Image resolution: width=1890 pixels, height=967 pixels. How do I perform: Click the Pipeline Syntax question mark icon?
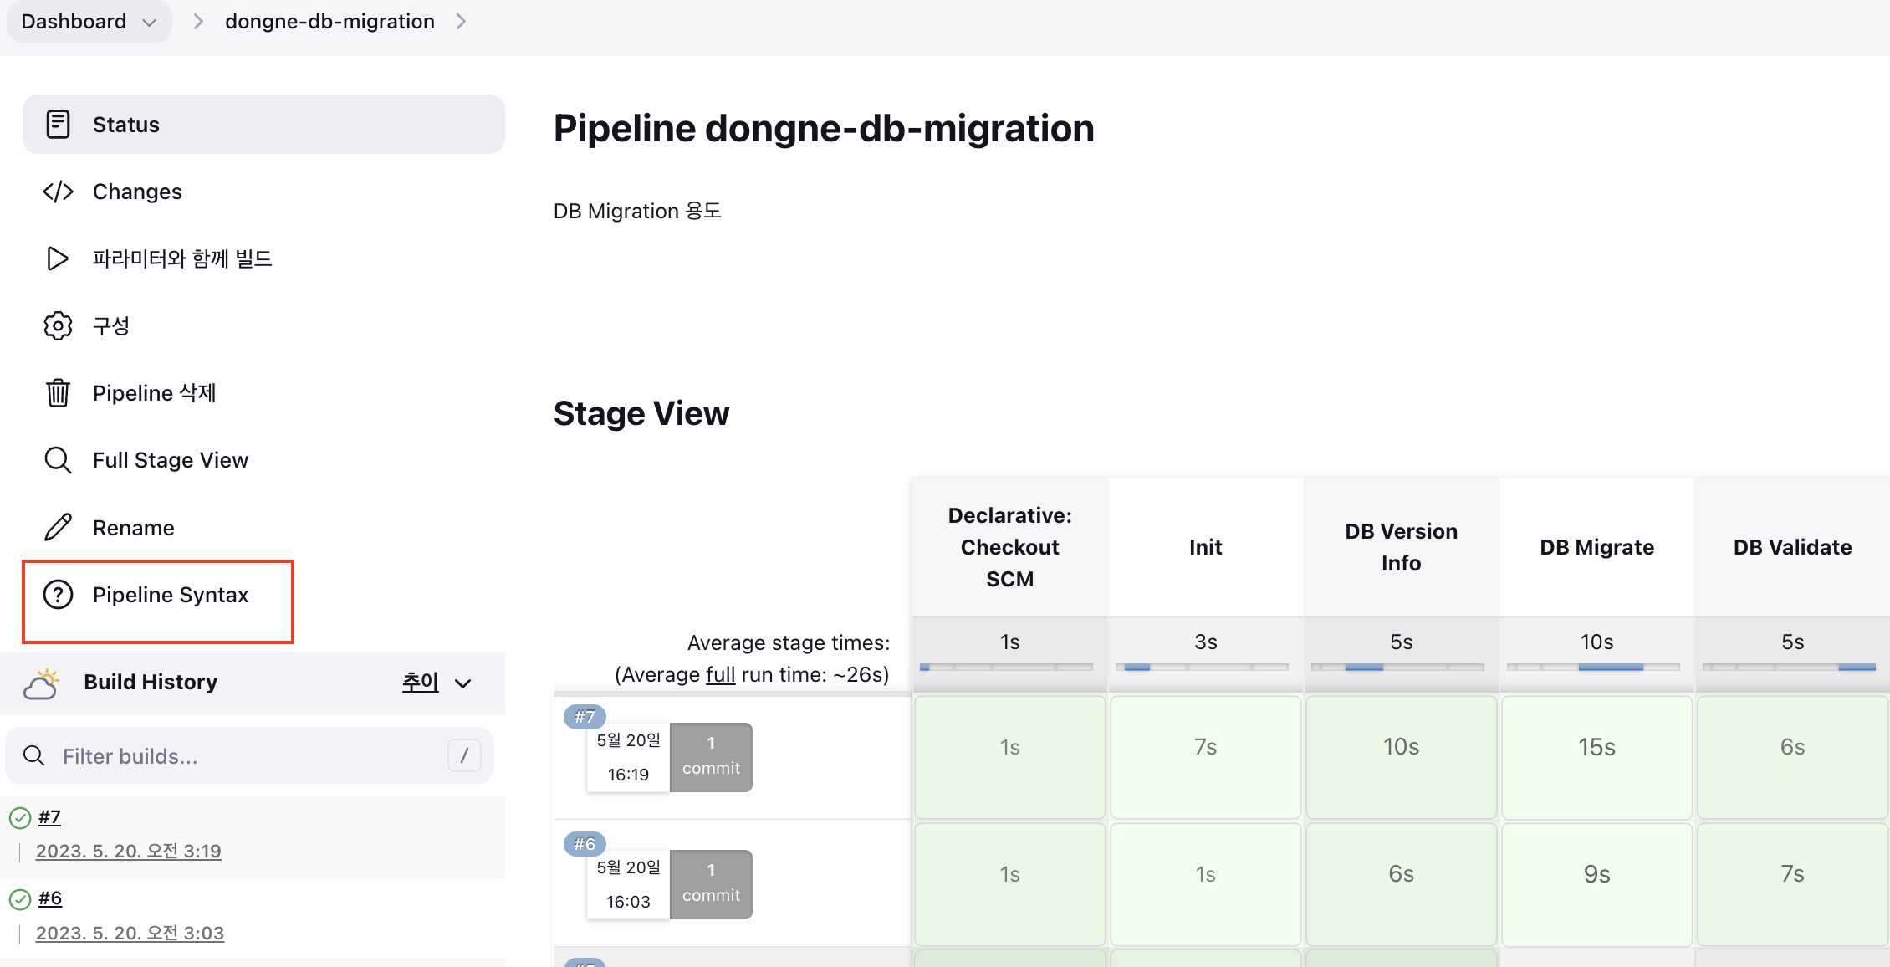58,595
